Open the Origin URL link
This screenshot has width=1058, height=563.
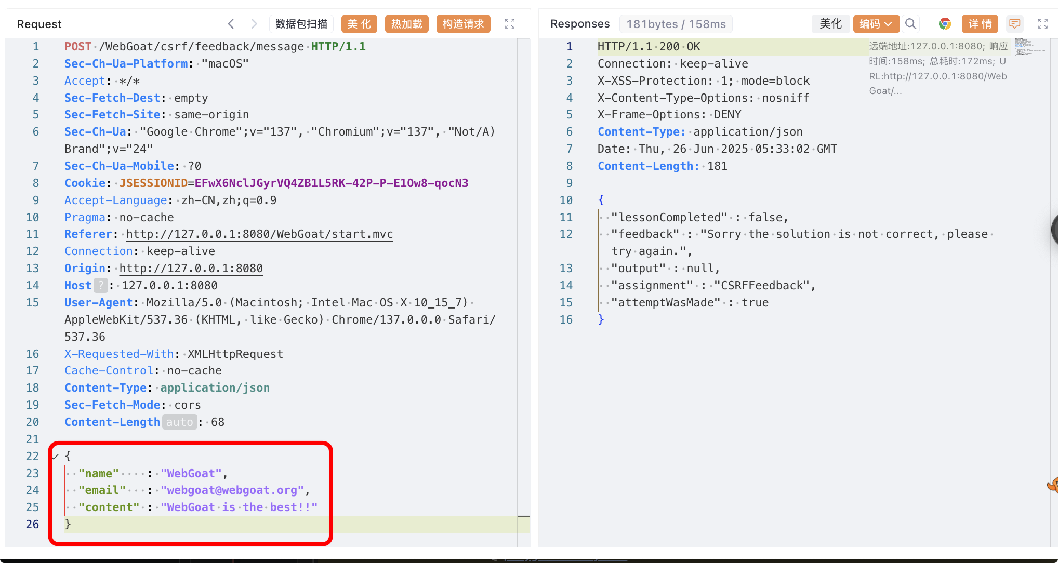pos(191,269)
